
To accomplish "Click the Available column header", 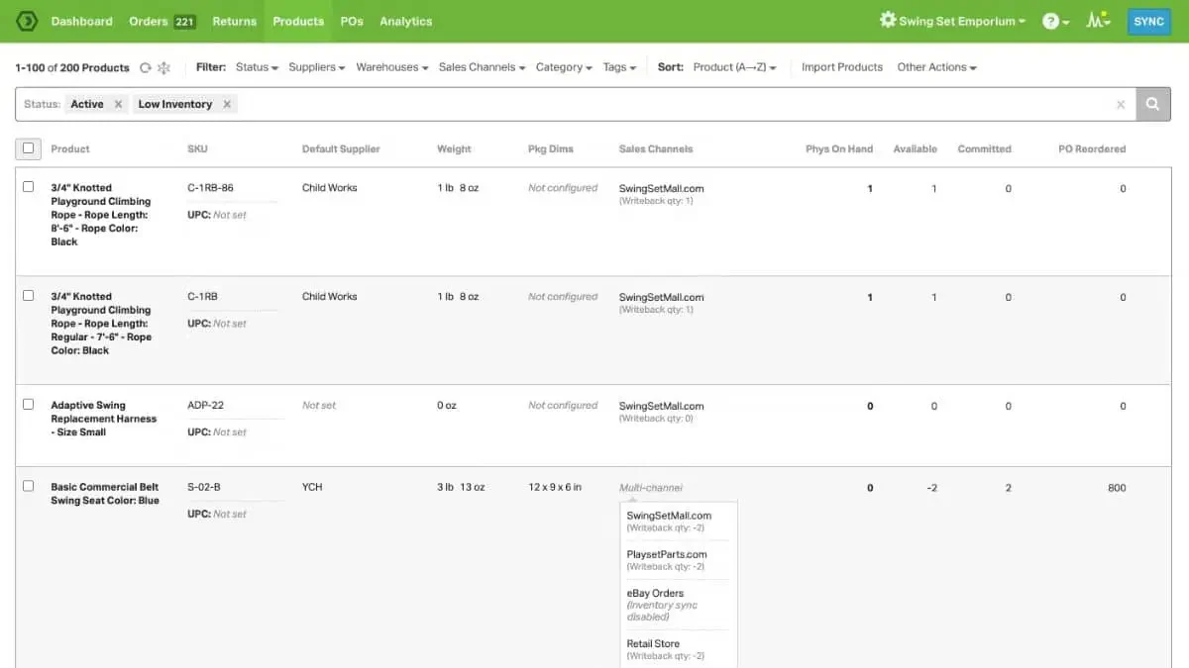I will 915,148.
